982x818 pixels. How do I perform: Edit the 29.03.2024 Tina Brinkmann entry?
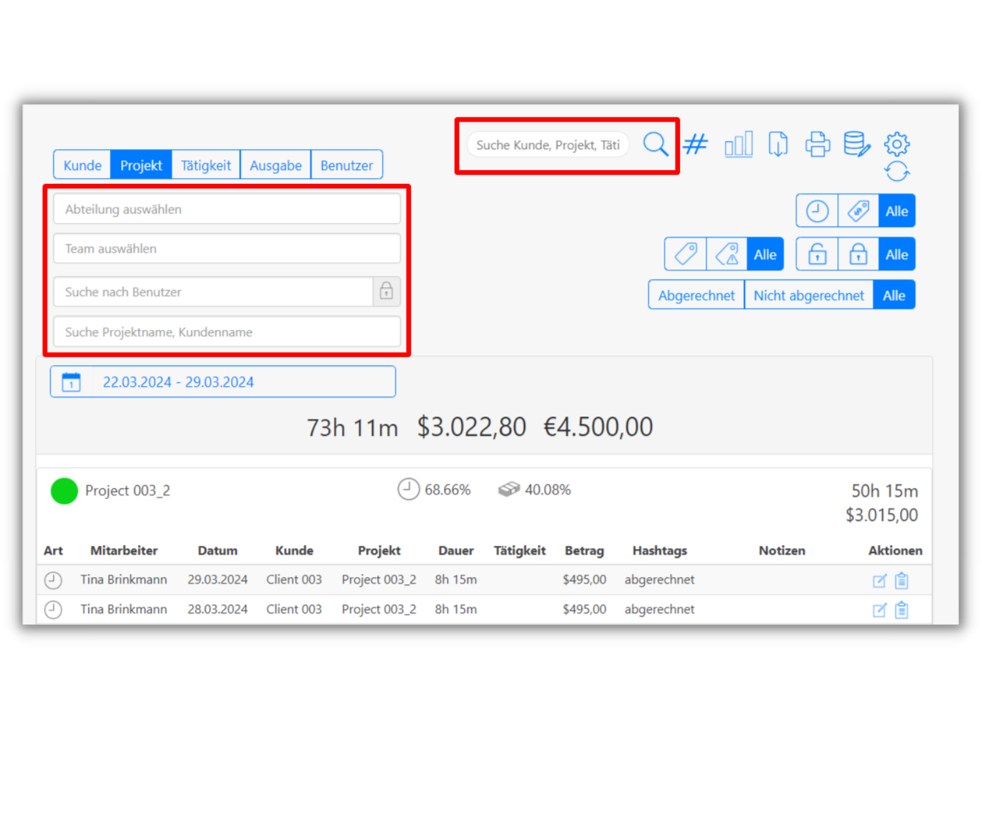click(x=879, y=580)
